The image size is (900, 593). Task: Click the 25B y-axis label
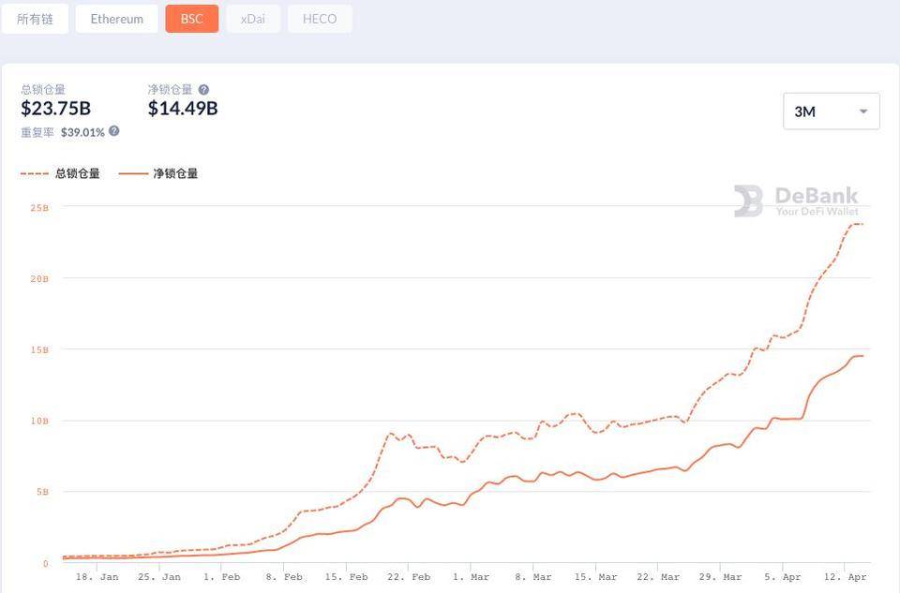point(39,208)
